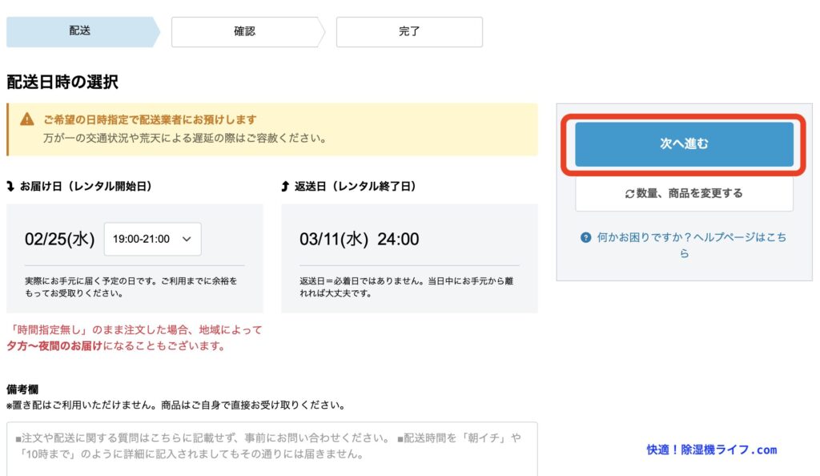Click the arrow icon beside 返送日

(285, 186)
